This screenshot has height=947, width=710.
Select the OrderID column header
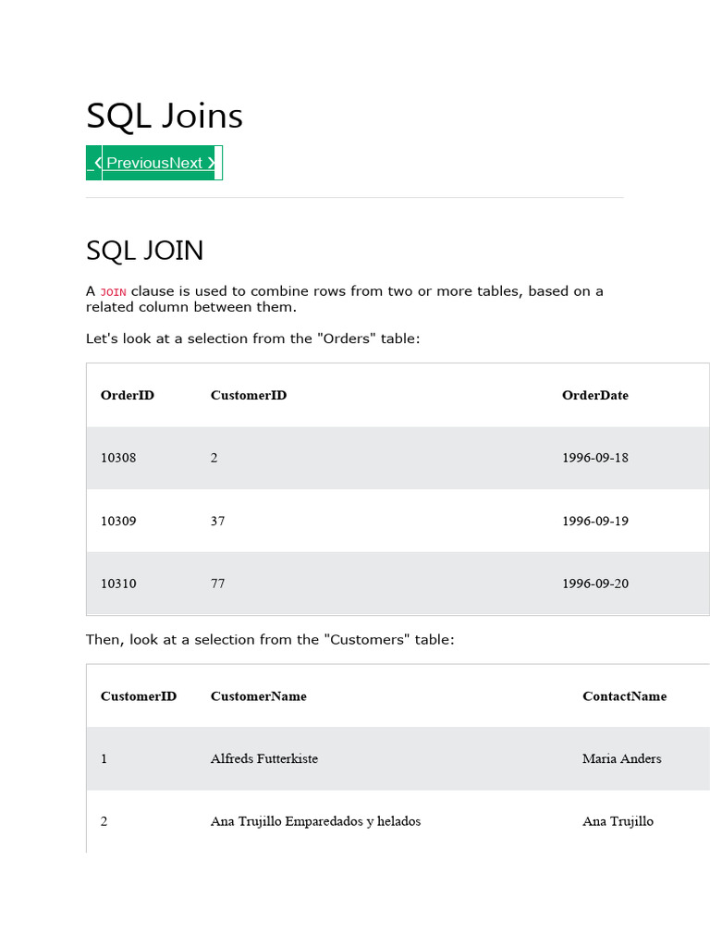click(128, 395)
